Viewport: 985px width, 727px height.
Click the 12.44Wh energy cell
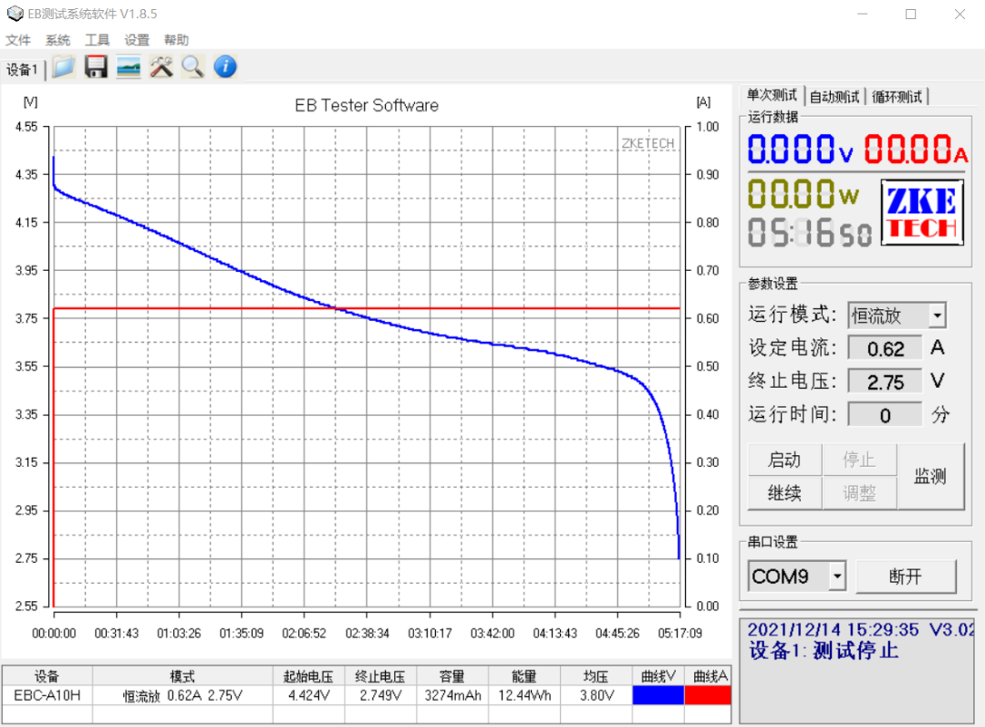(x=524, y=695)
